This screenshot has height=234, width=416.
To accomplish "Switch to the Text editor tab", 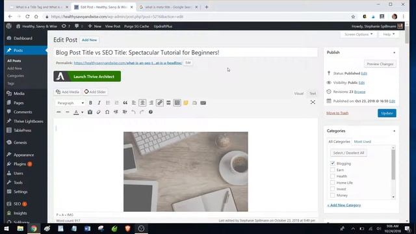I will 313,94.
